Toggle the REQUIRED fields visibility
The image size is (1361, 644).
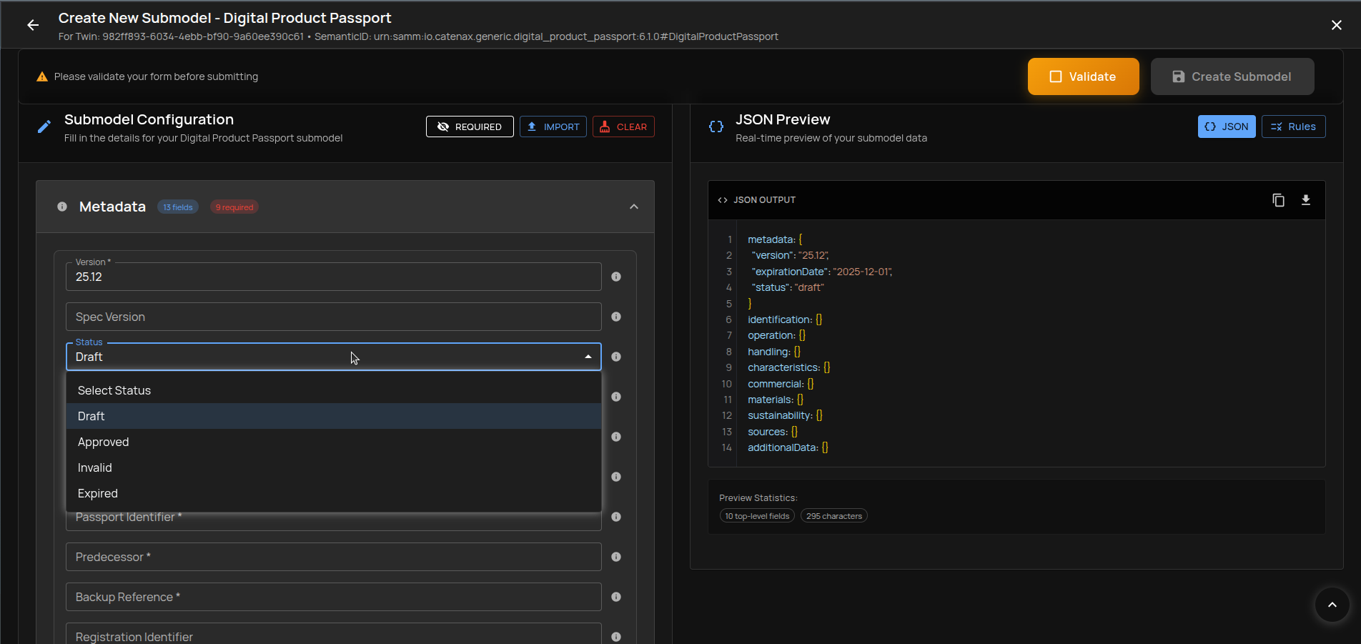coord(469,127)
